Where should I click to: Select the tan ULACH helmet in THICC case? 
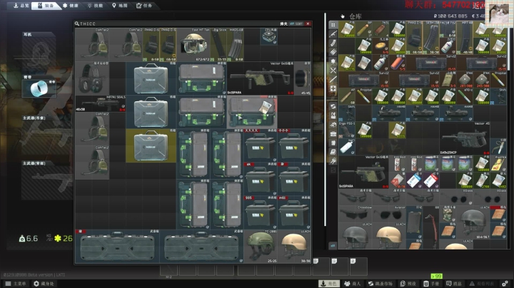pyautogui.click(x=294, y=247)
